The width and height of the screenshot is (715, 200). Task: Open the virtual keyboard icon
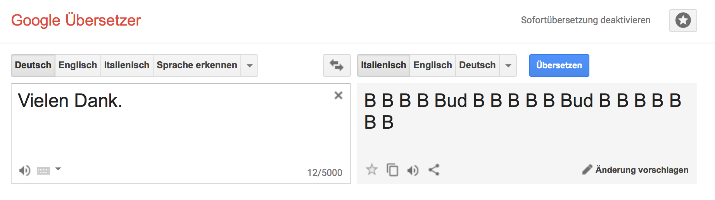[43, 171]
